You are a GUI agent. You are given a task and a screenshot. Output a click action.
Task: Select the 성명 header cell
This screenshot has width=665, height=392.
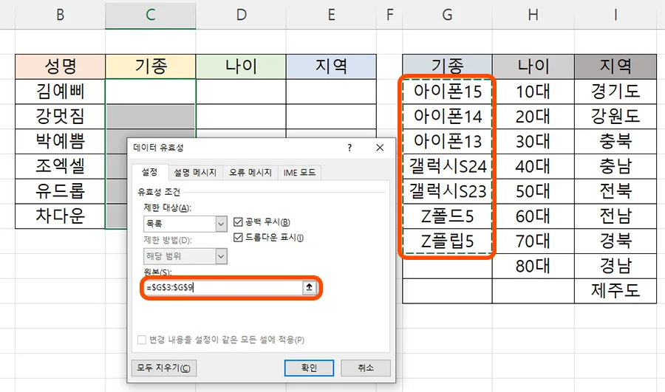[x=61, y=66]
